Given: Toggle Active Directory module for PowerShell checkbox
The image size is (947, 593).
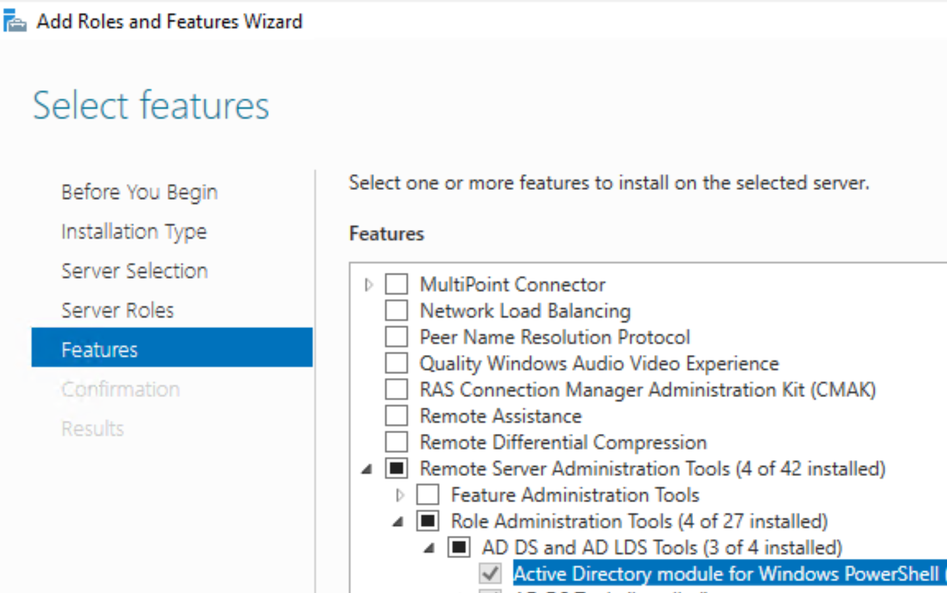Looking at the screenshot, I should click(490, 573).
